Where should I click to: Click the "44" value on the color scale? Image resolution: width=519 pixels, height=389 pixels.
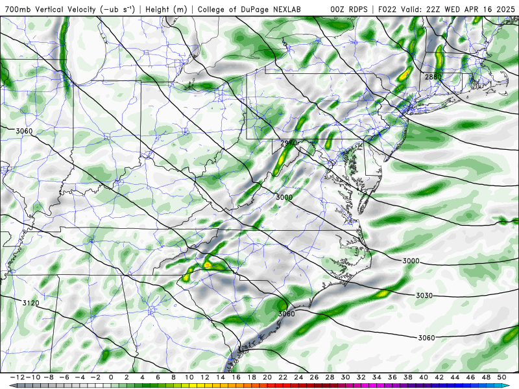coord(455,377)
